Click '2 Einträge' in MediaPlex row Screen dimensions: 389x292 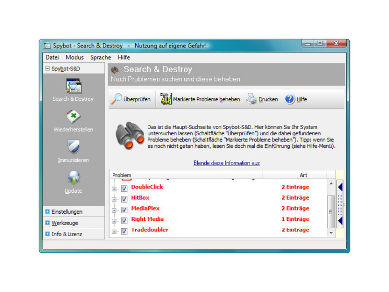[295, 208]
